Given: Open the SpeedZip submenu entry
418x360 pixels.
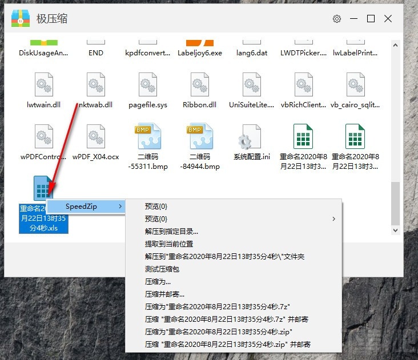Looking at the screenshot, I should click(86, 207).
